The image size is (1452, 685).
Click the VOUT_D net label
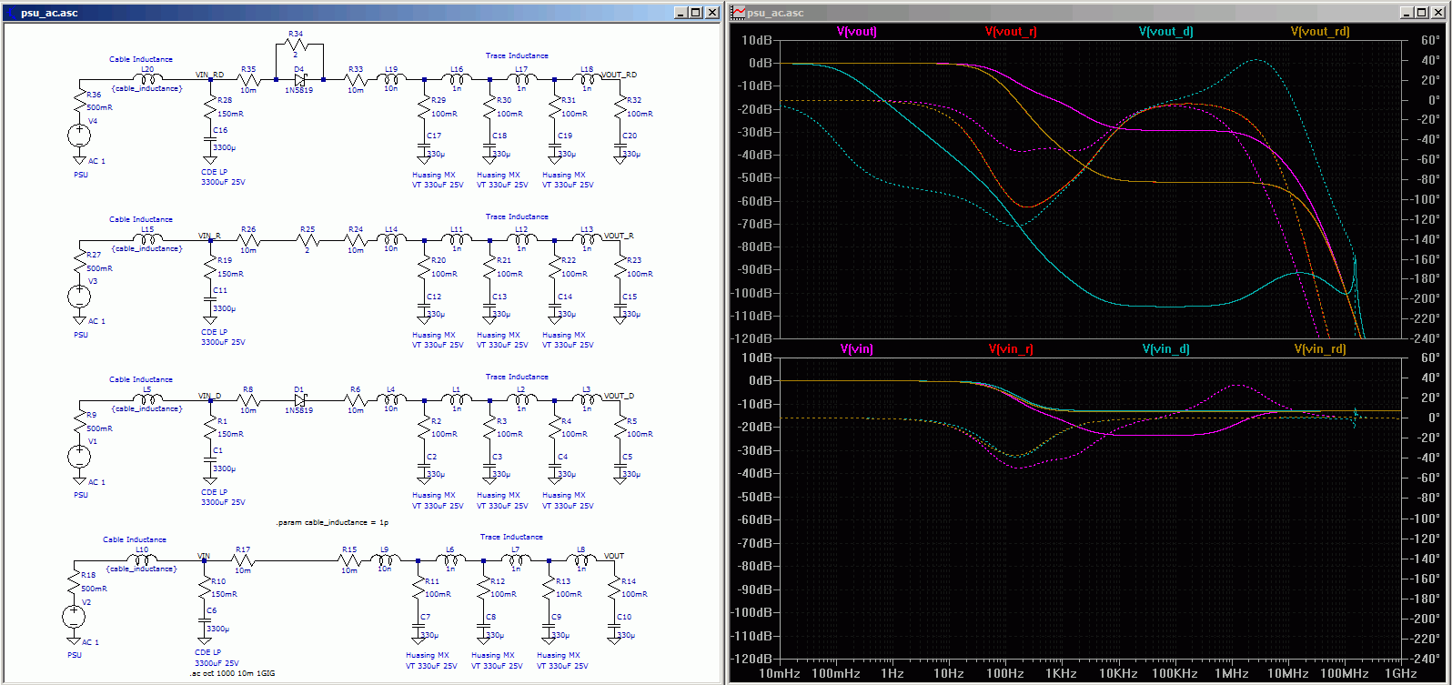coord(619,396)
